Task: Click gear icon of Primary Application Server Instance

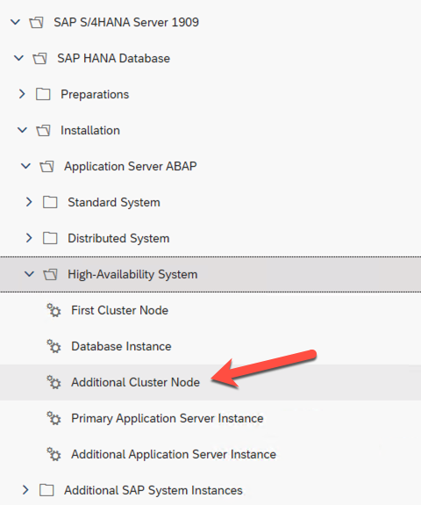Action: pyautogui.click(x=54, y=418)
